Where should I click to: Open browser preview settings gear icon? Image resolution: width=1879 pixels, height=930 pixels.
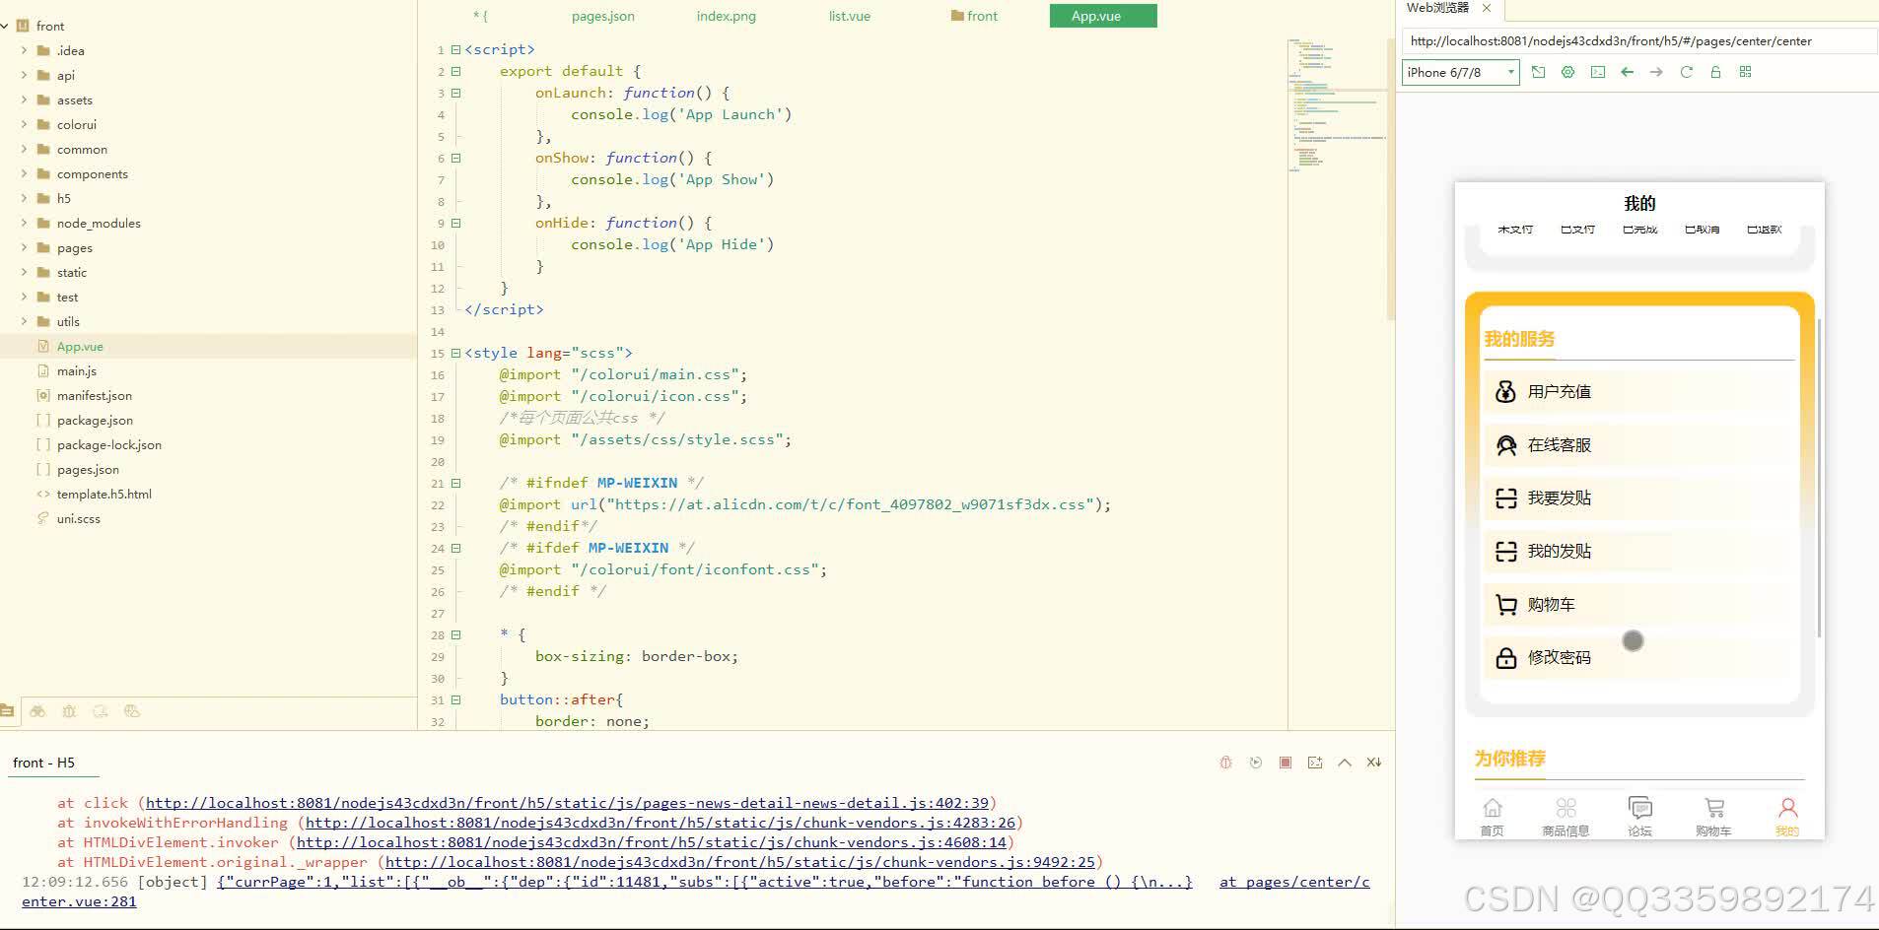[x=1567, y=72]
